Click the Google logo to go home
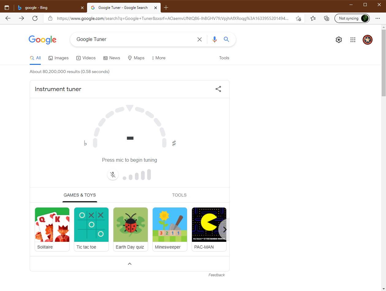 [x=42, y=39]
